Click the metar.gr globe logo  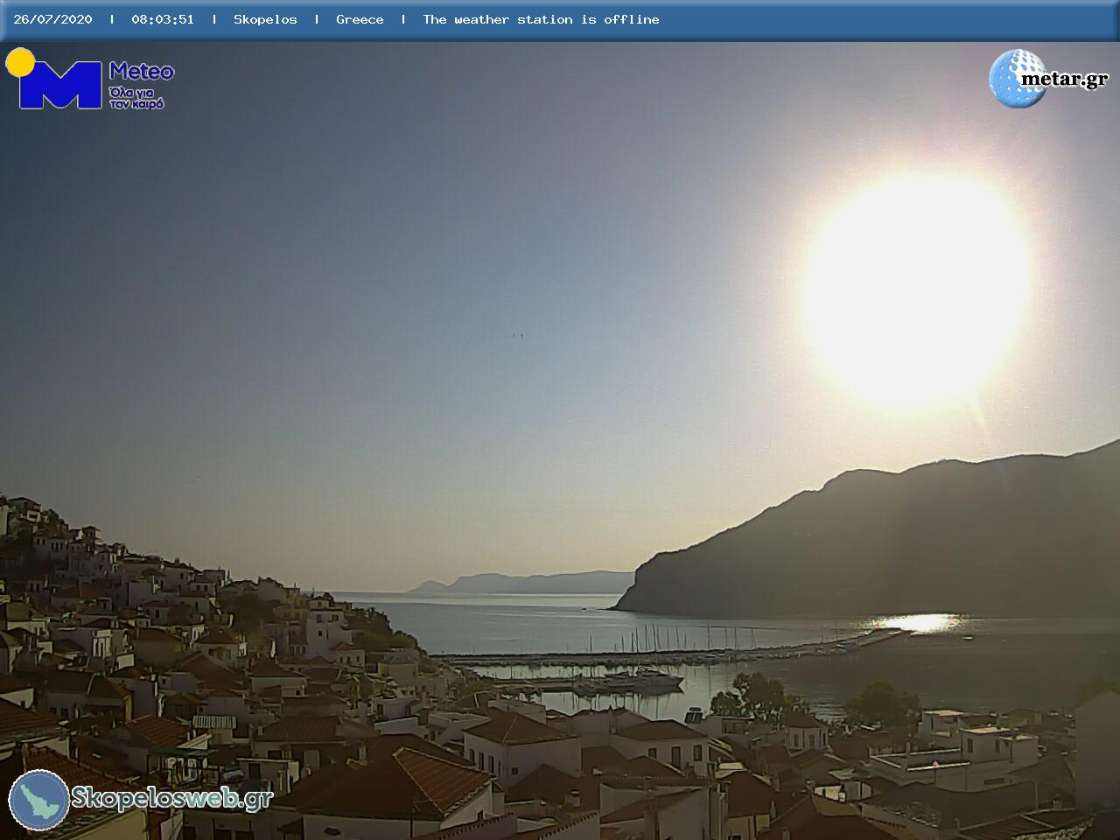pyautogui.click(x=1018, y=79)
